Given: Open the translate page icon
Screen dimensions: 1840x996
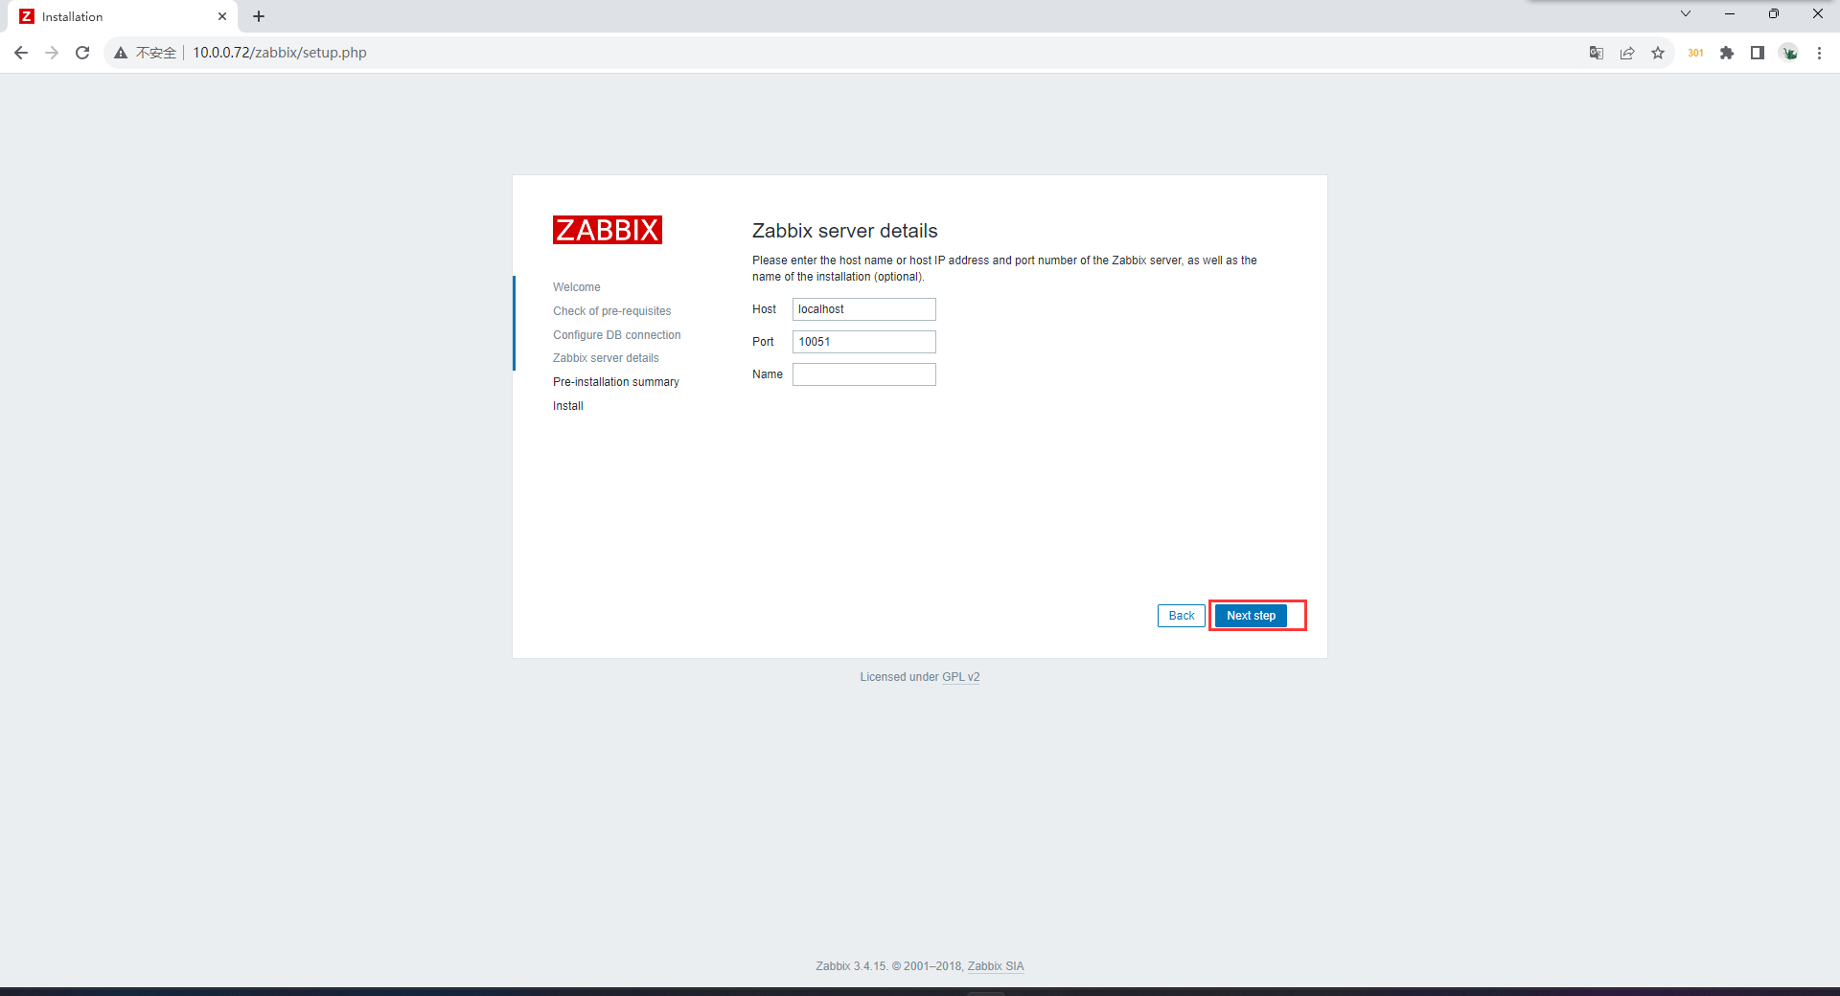Looking at the screenshot, I should coord(1597,53).
